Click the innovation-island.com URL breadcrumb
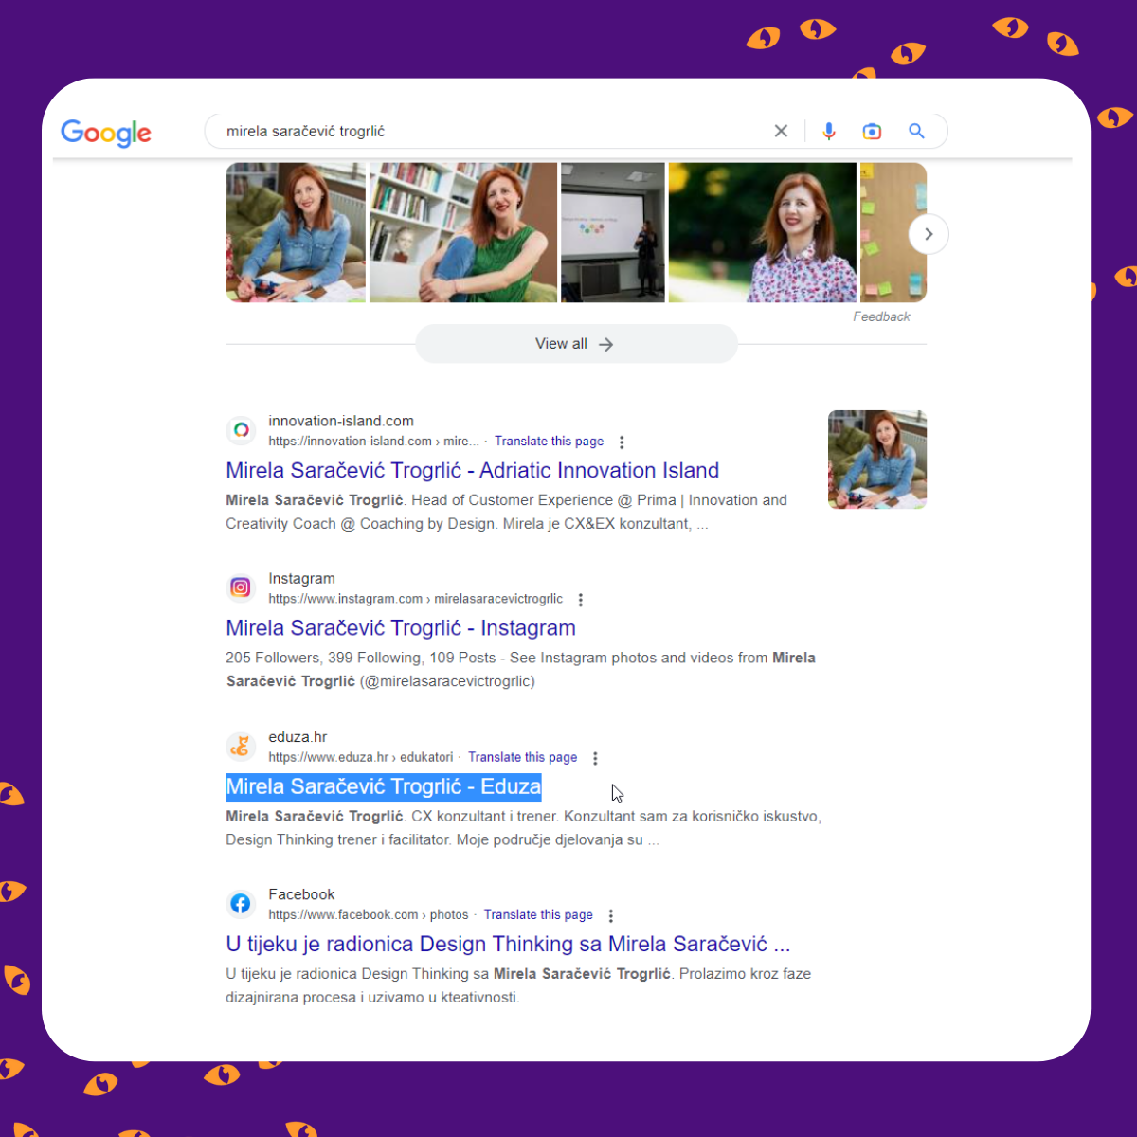The image size is (1137, 1137). pos(373,442)
